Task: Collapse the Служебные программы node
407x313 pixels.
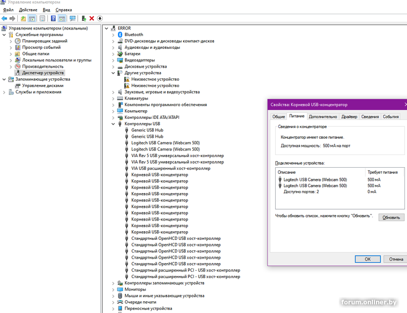Action: pyautogui.click(x=4, y=35)
